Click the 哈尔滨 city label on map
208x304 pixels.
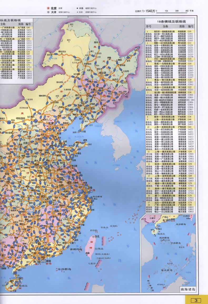[x=102, y=73]
